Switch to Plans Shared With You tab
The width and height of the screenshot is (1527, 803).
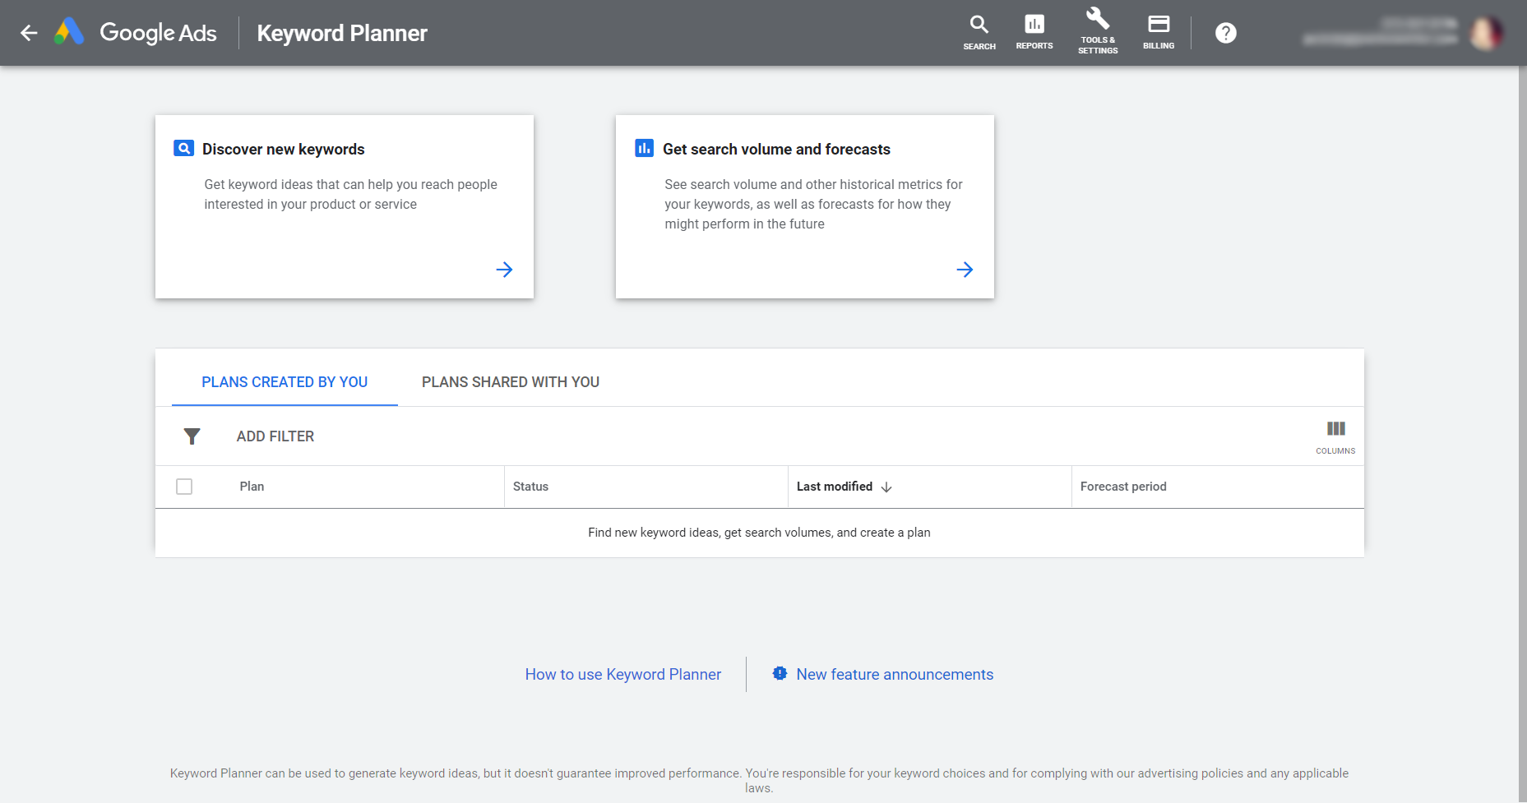(511, 382)
